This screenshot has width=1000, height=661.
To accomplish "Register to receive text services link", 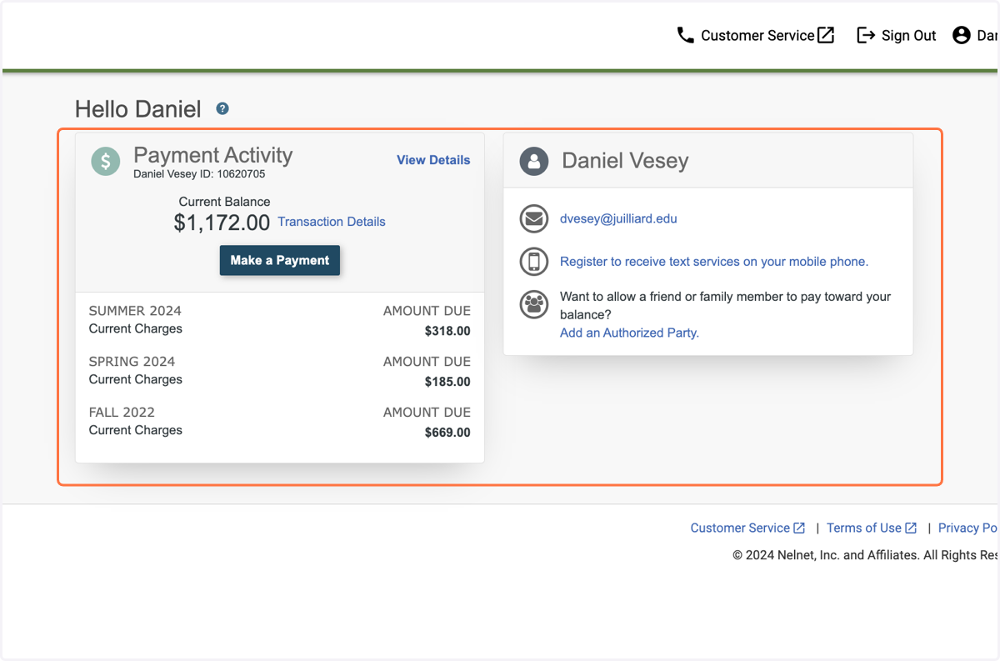I will 714,262.
